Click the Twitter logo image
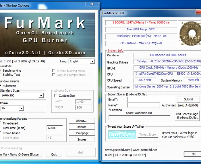Image resolution: width=201 pixels, height=164 pixels. point(122,135)
